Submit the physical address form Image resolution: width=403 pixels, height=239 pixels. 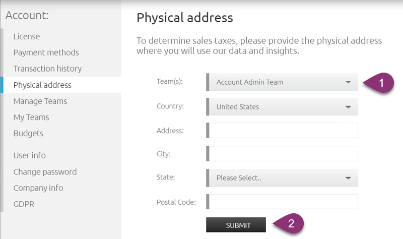pos(236,225)
